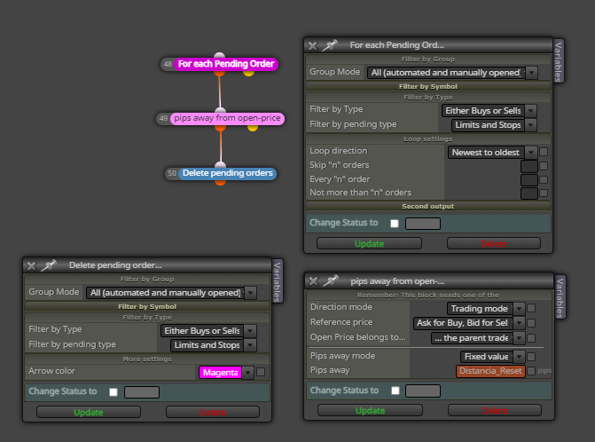
Task: Toggle checkbox next to Loop direction
Action: (x=544, y=152)
